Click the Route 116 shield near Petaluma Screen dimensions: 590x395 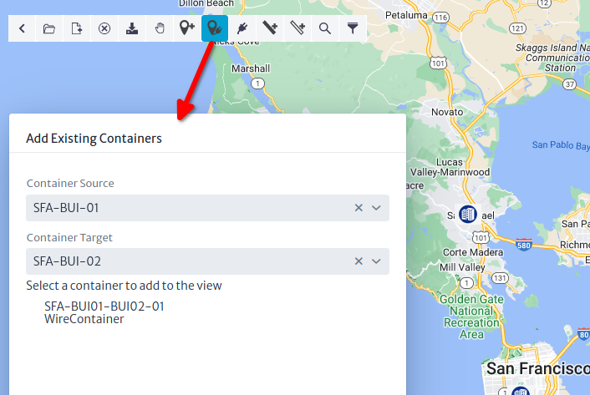tap(440, 18)
